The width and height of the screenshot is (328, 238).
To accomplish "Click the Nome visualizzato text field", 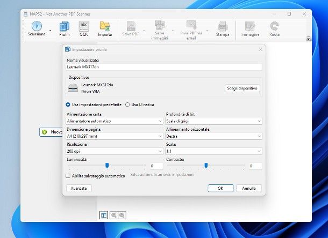I will tap(163, 68).
